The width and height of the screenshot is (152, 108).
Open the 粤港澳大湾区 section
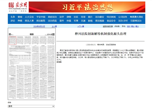pos(137,17)
